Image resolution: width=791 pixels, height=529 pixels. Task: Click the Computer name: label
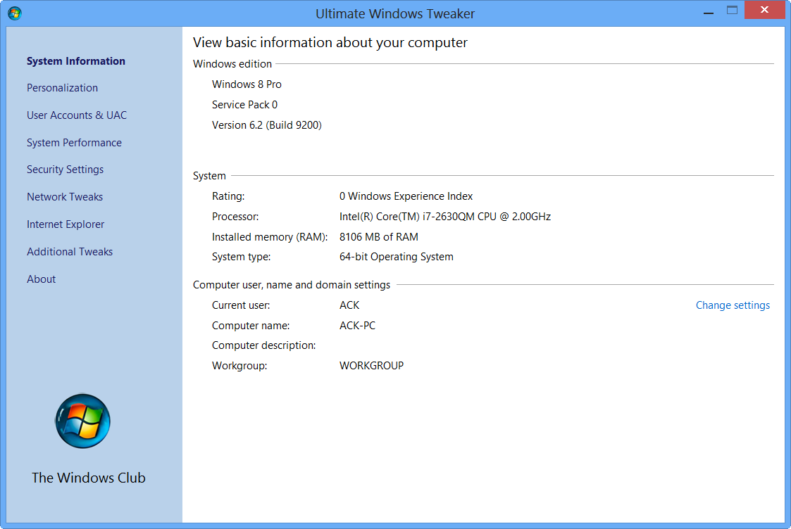(251, 326)
